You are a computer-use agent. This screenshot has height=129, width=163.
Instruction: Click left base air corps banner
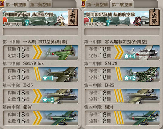point(35,18)
